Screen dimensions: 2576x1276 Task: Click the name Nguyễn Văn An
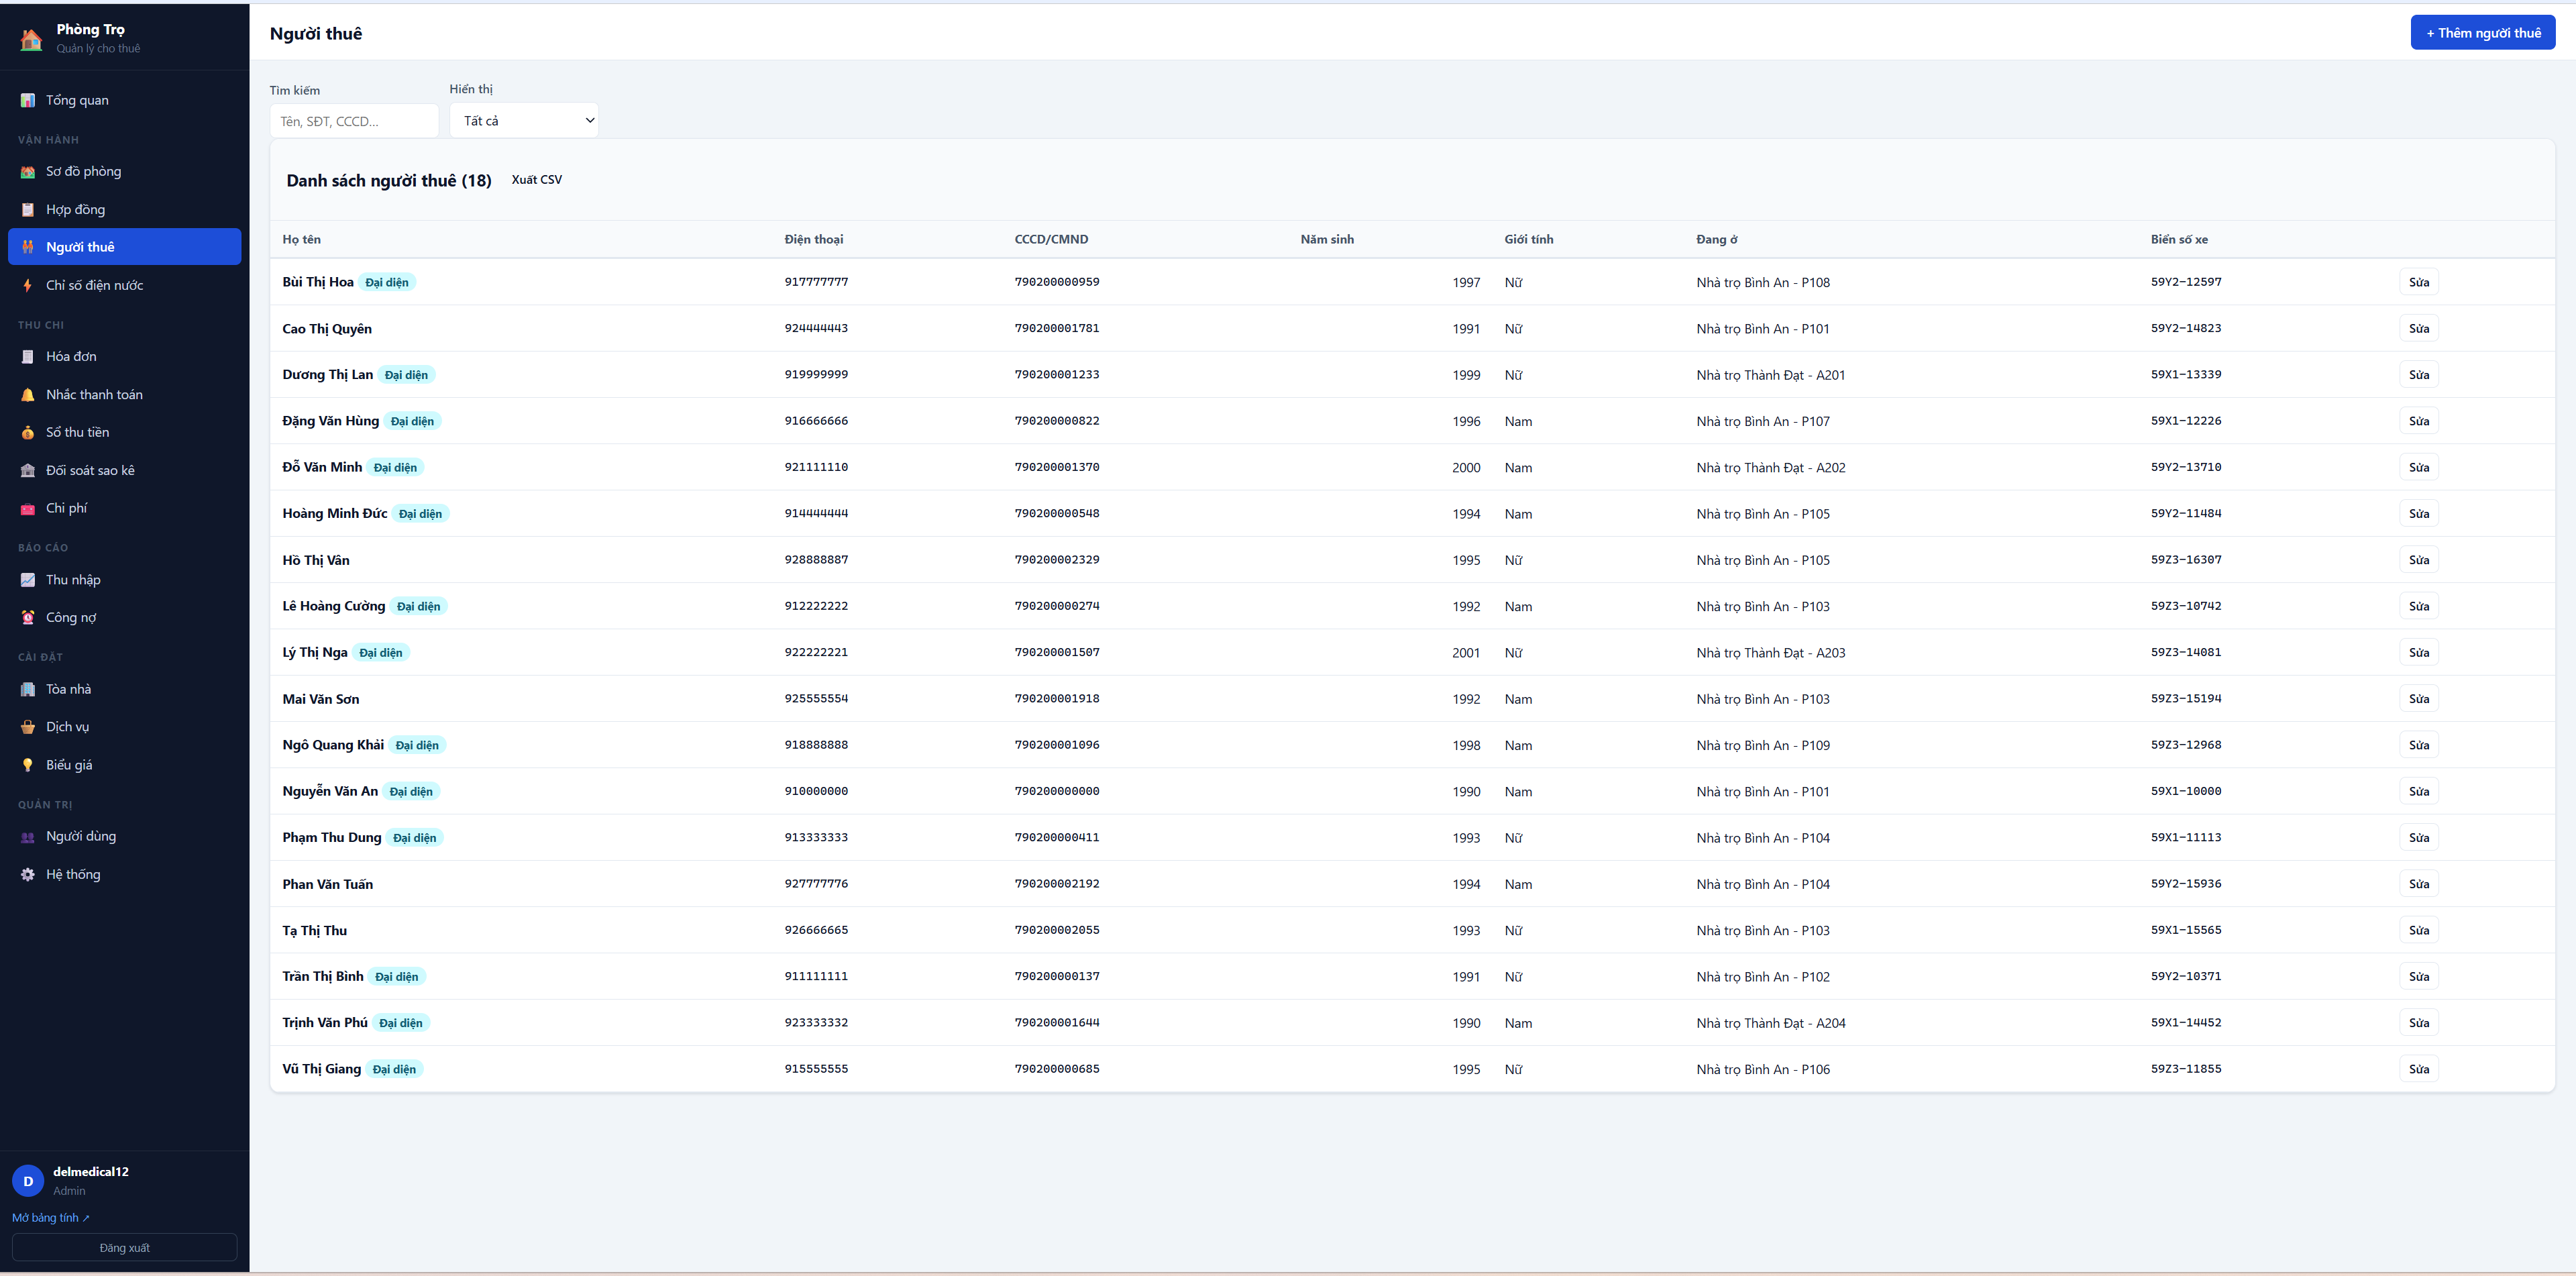[330, 791]
